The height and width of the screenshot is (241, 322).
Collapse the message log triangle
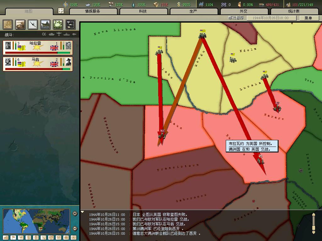82,212
